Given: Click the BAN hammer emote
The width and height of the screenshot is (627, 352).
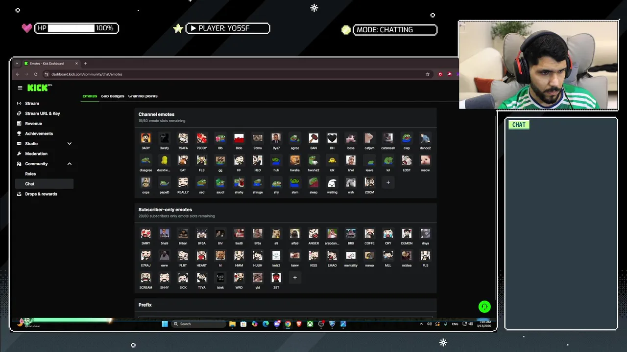Looking at the screenshot, I should coord(313,138).
